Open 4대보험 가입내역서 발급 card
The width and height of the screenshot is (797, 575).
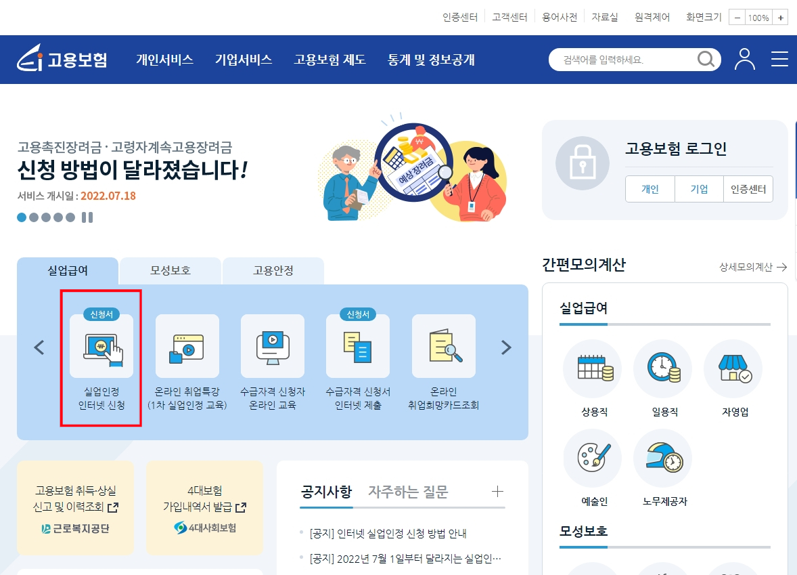[x=204, y=508]
